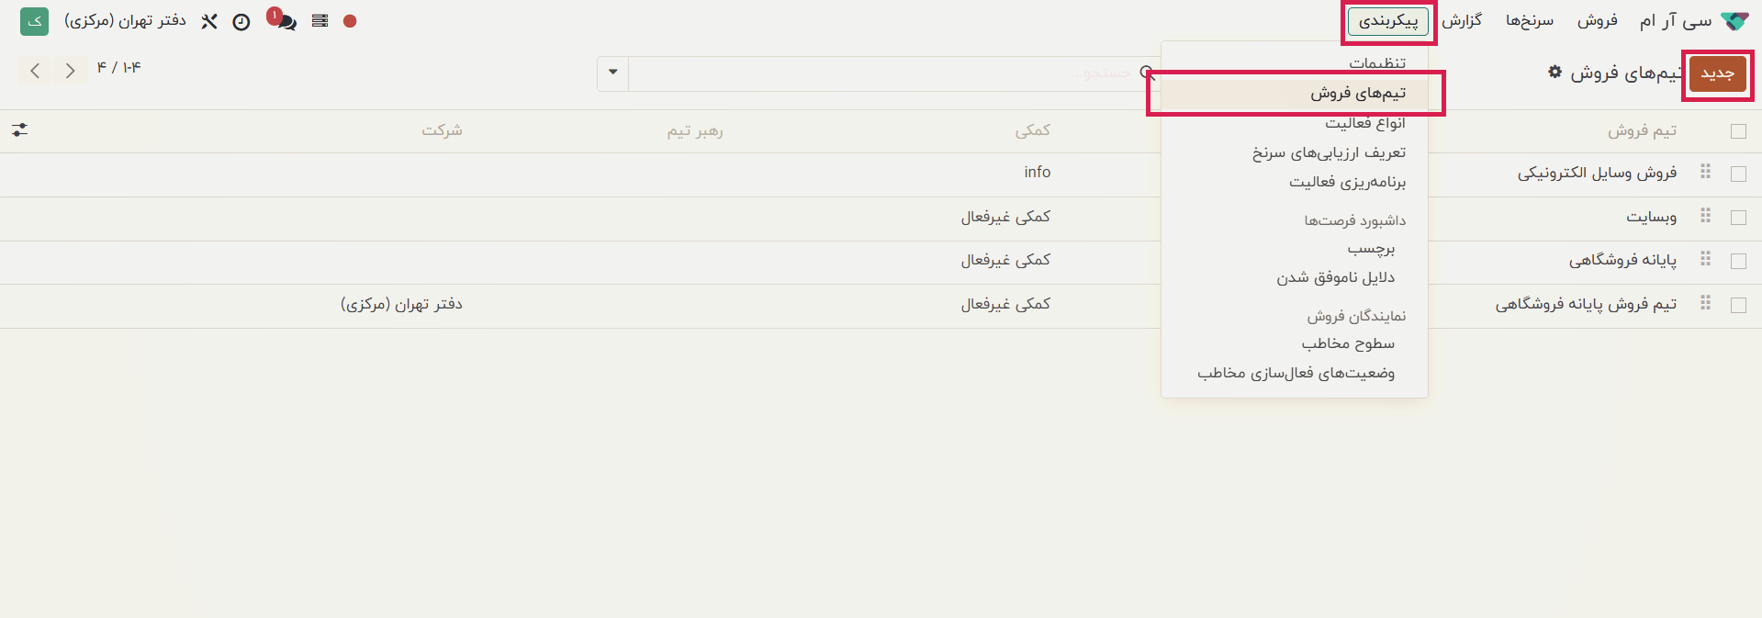Select برچسب menu entry
This screenshot has height=618, width=1762.
pyautogui.click(x=1295, y=248)
